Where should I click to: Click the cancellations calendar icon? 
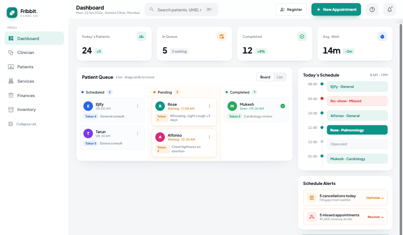pyautogui.click(x=312, y=198)
